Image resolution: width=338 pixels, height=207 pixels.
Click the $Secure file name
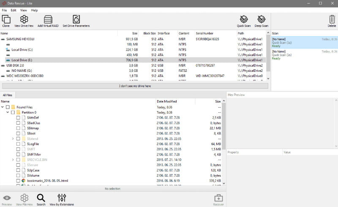(33, 165)
